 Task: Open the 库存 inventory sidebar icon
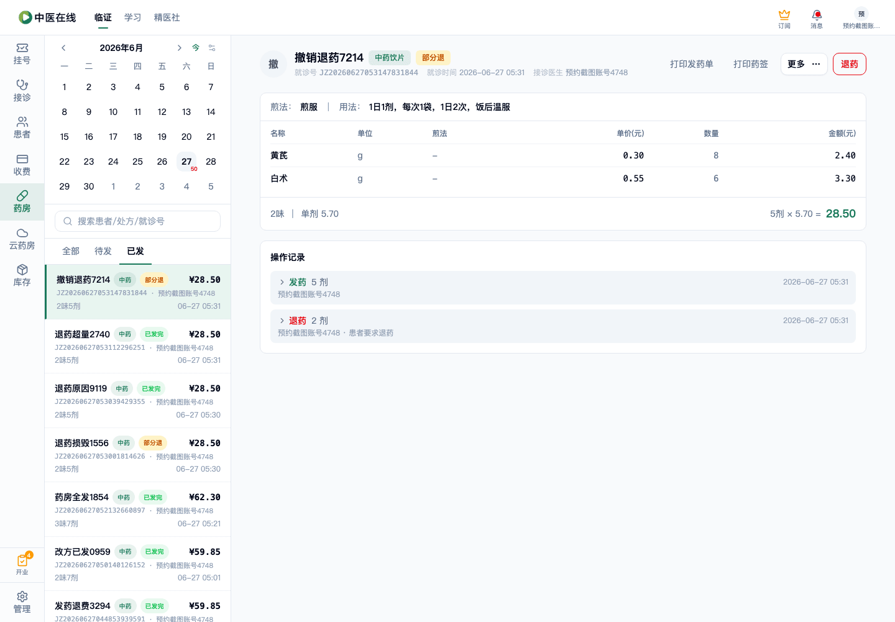click(x=22, y=276)
